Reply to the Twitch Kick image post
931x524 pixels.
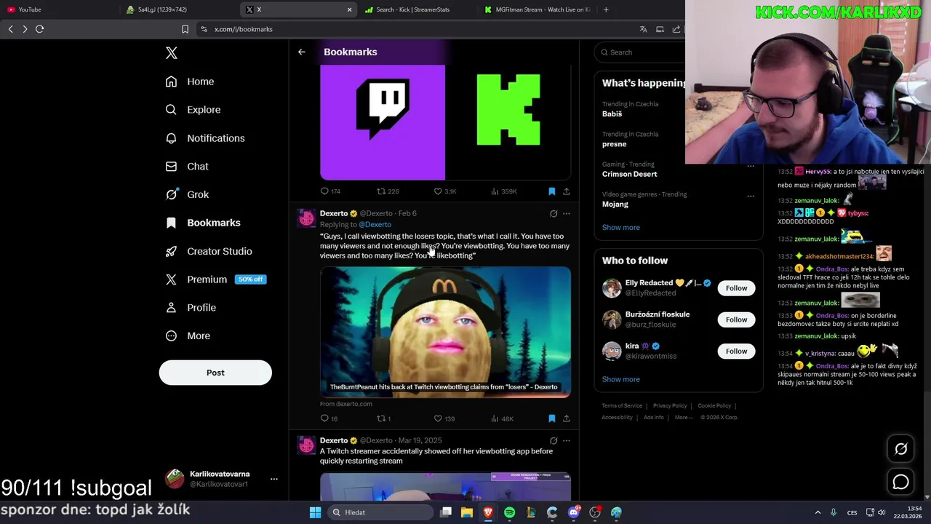point(330,191)
